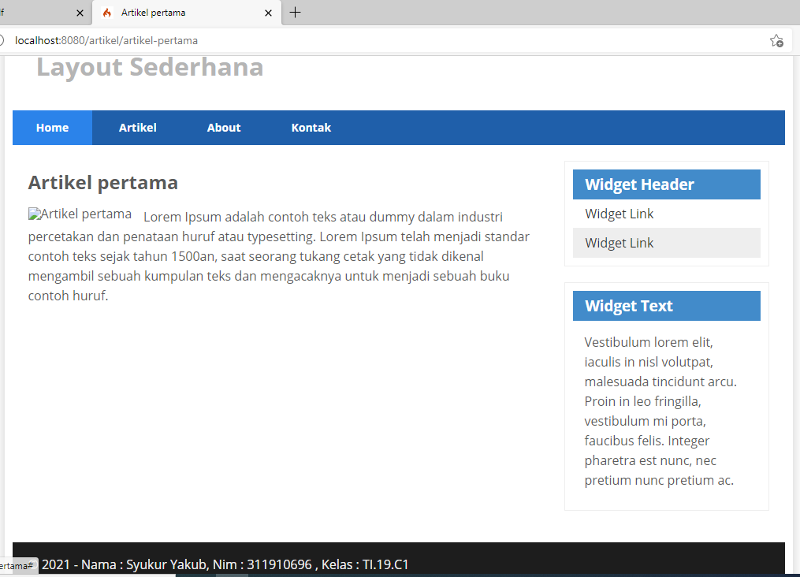
Task: Click the 'Widget Text' heading
Action: point(629,306)
